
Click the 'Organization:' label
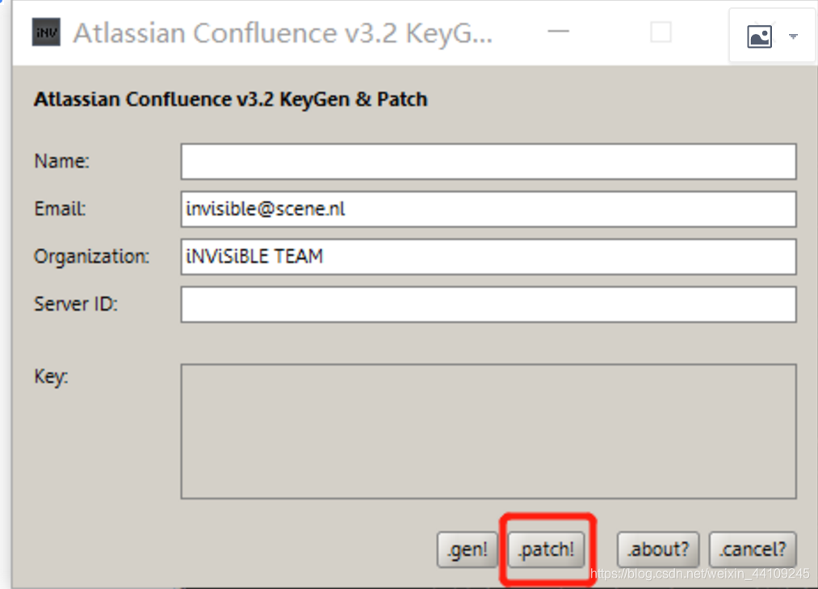[x=92, y=257]
